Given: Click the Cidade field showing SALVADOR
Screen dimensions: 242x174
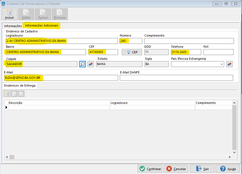Looking at the screenshot, I should [42, 64].
